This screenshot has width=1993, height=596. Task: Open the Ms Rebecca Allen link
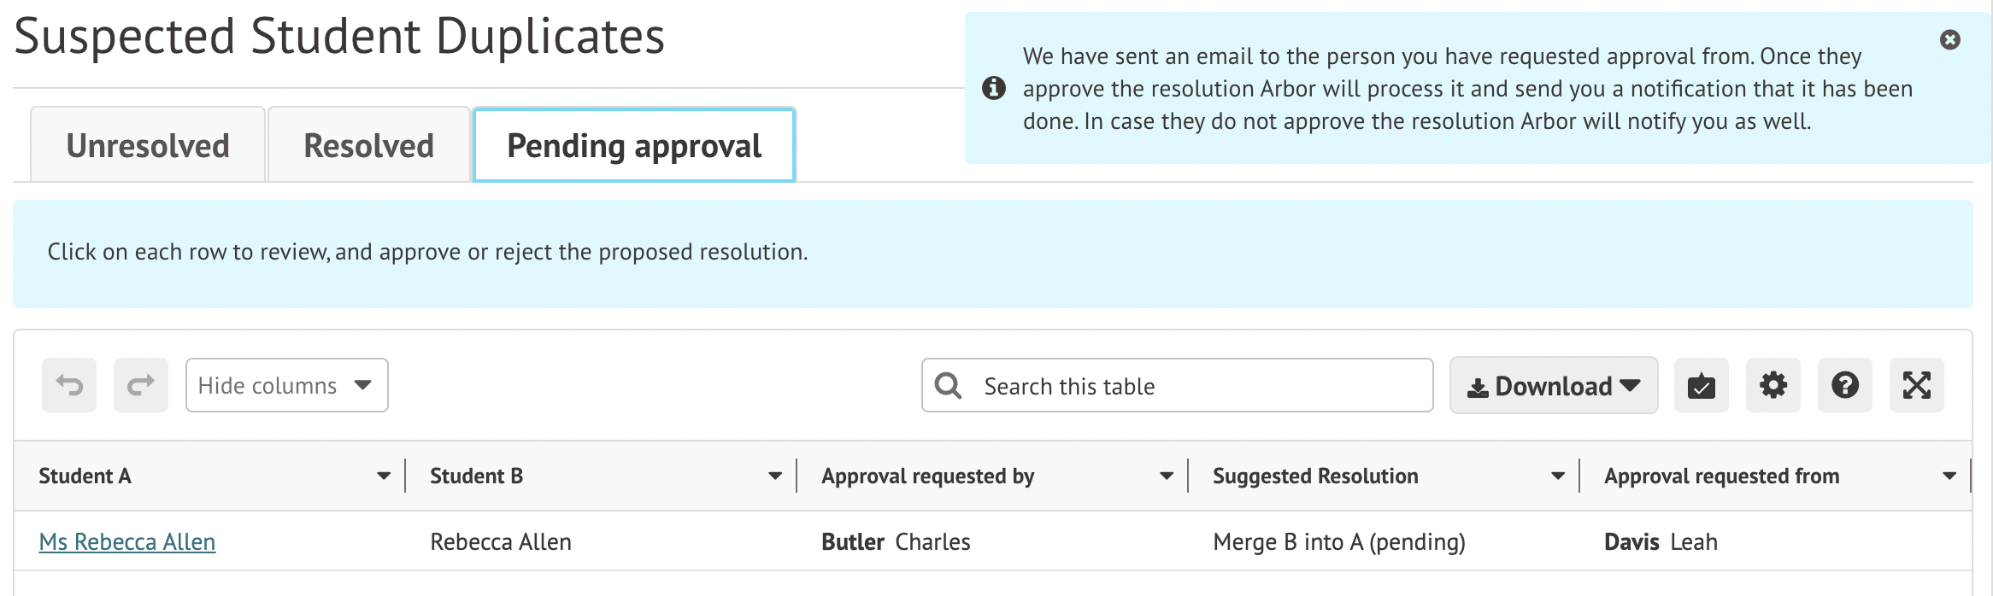[127, 542]
